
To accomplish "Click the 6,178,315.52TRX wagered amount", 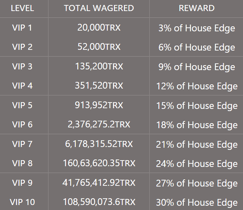I will [99, 144].
